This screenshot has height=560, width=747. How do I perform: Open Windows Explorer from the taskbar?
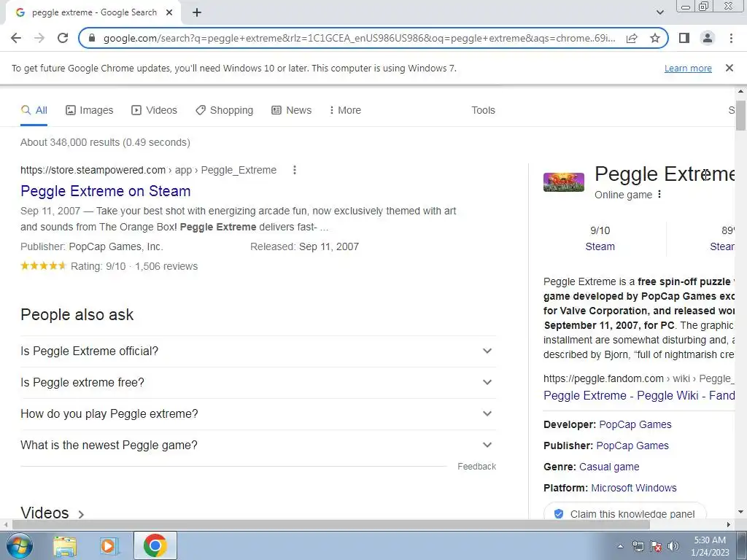(65, 546)
